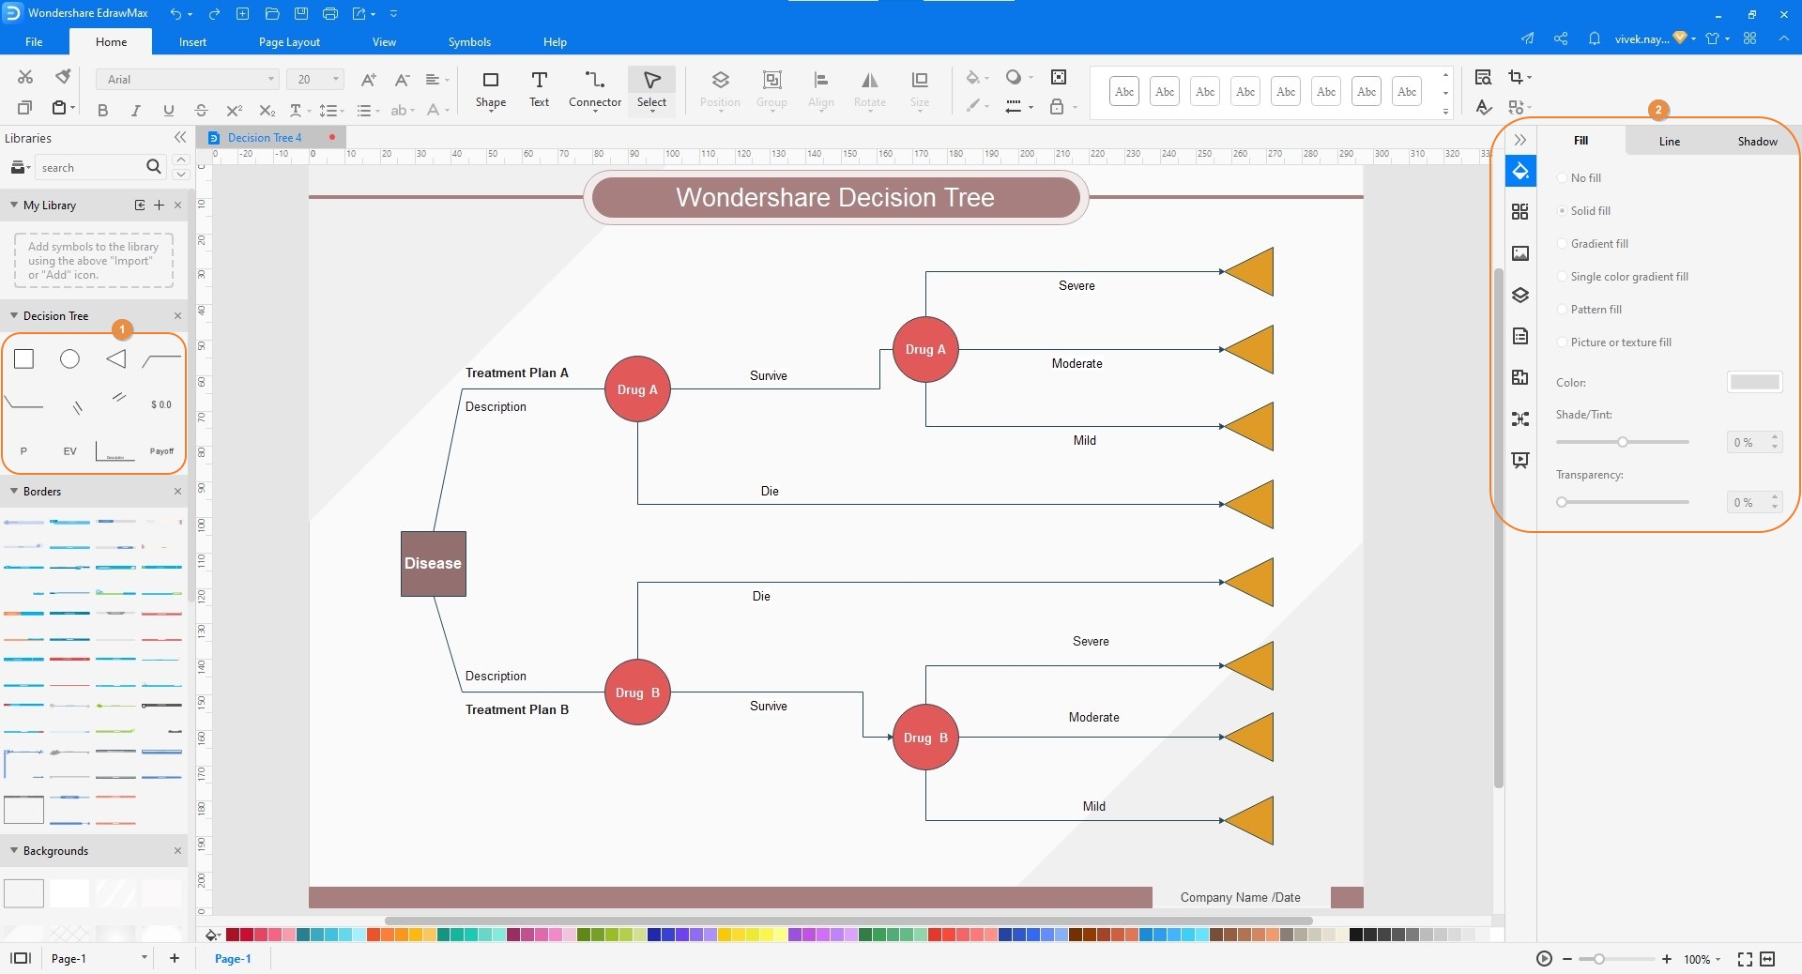The image size is (1802, 974).
Task: Click the Shade/Tint slider
Action: [x=1622, y=442]
